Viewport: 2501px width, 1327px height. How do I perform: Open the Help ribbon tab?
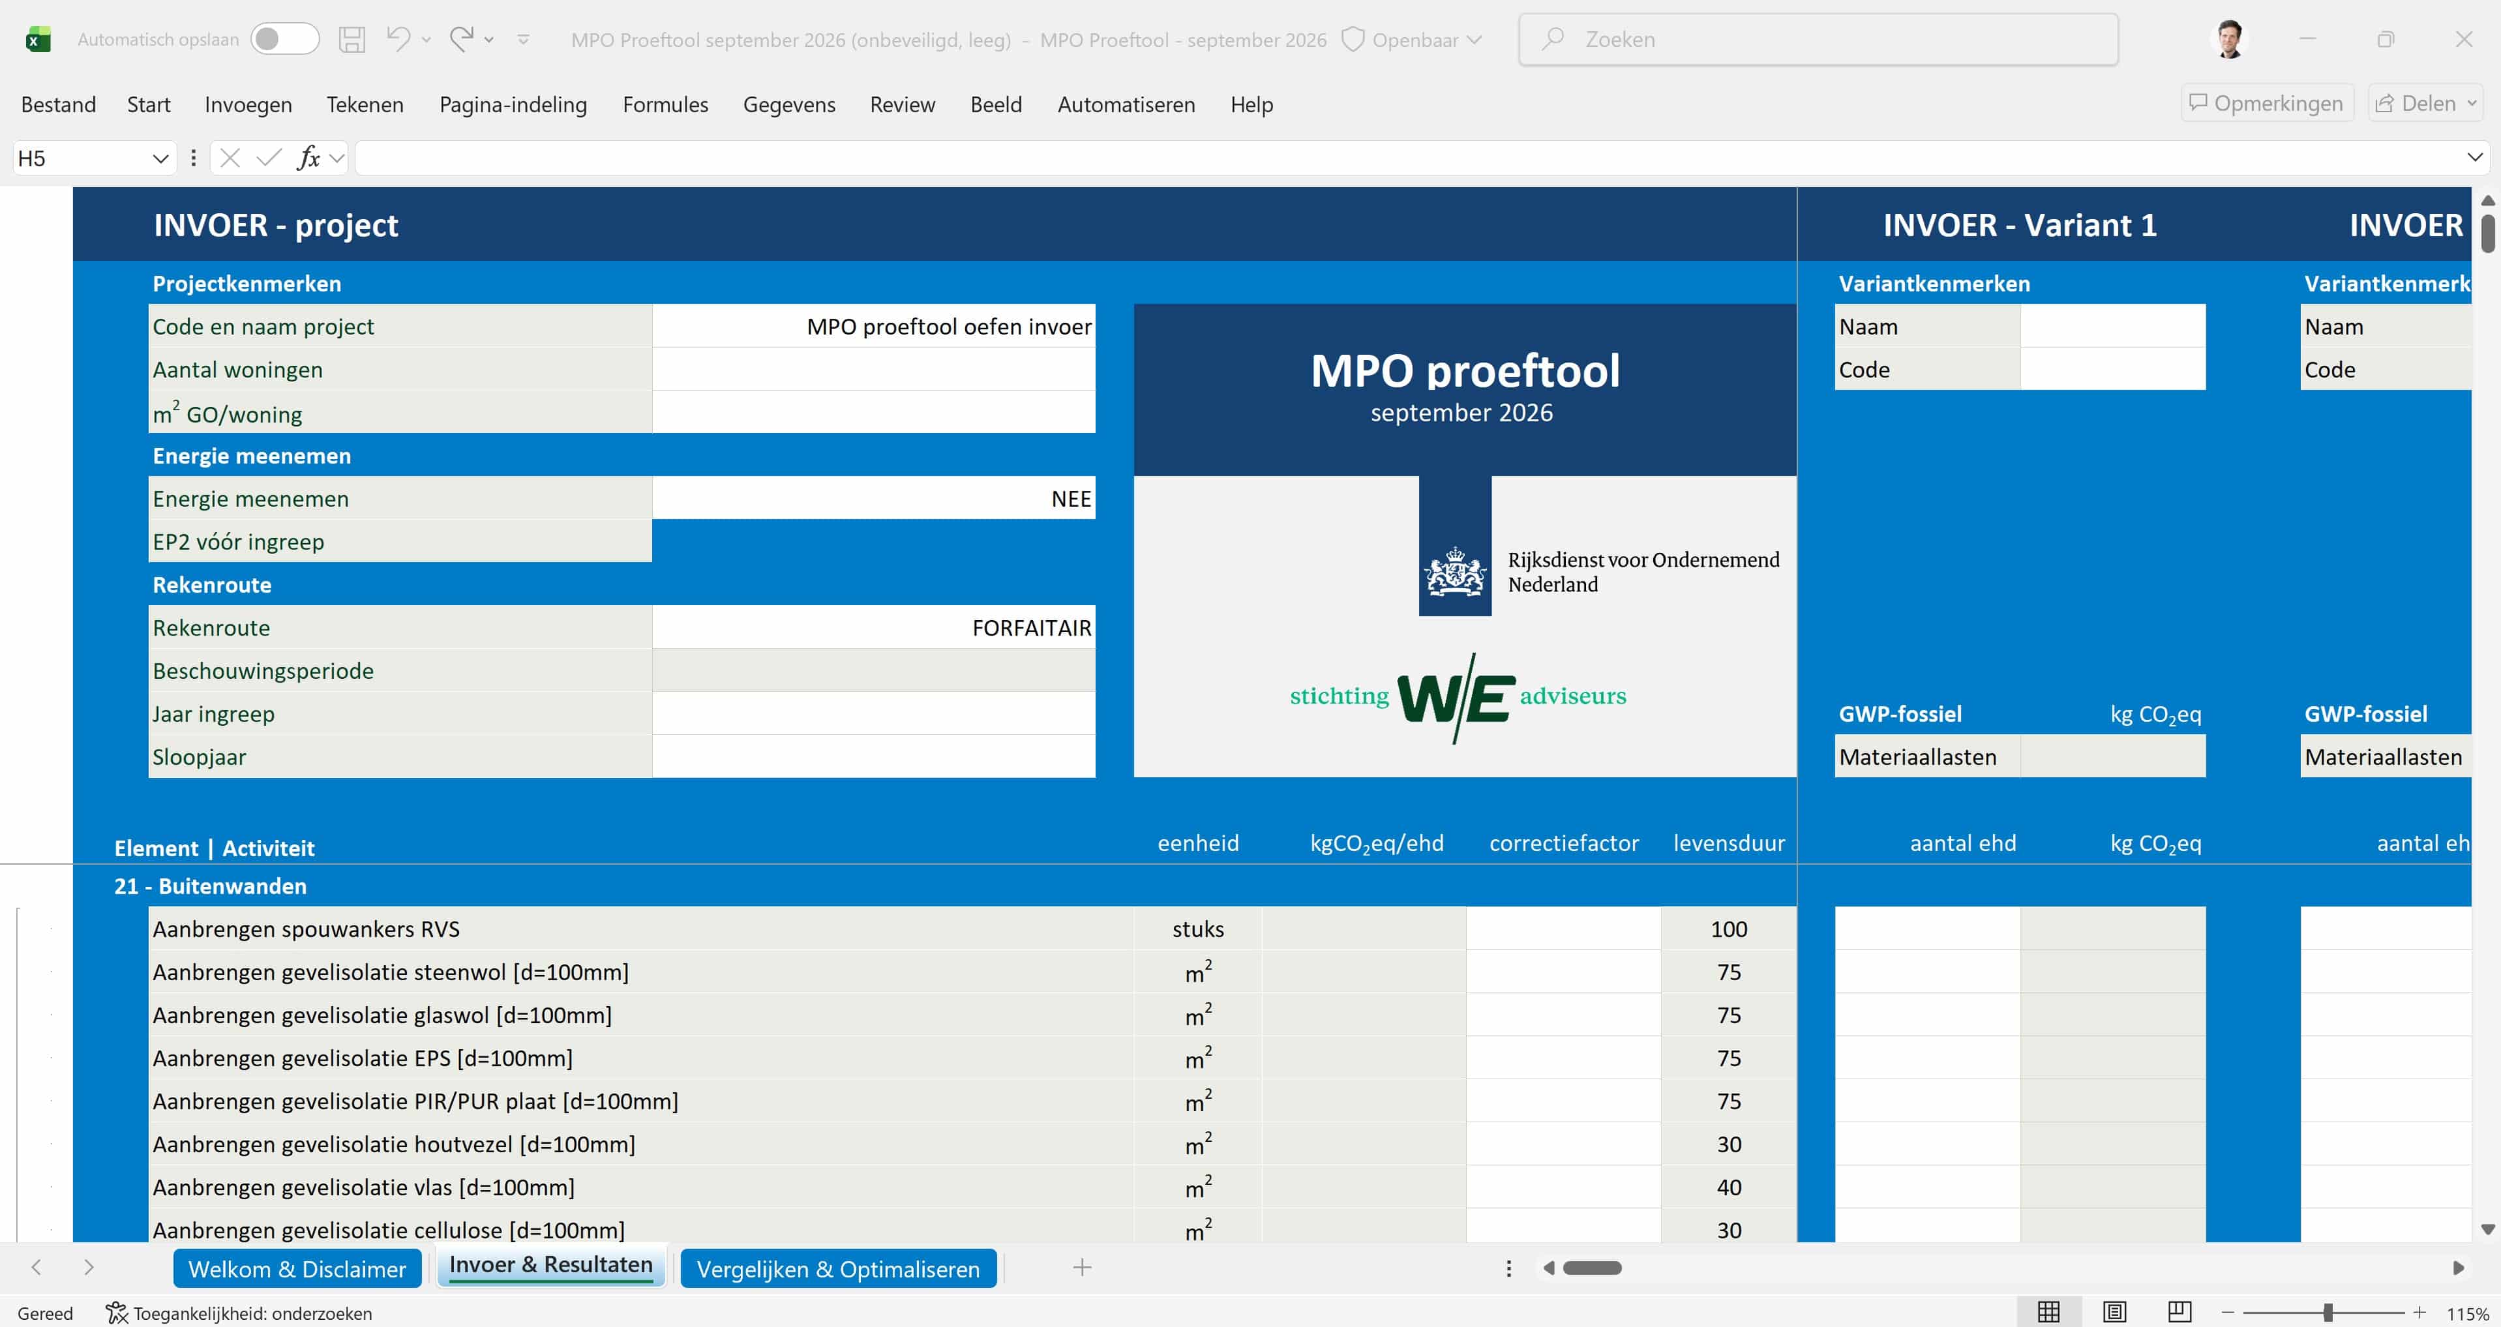pos(1251,104)
